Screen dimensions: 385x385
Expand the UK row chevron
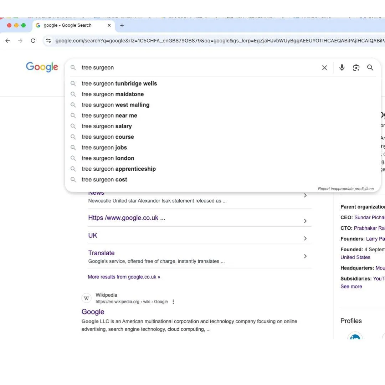[305, 238]
